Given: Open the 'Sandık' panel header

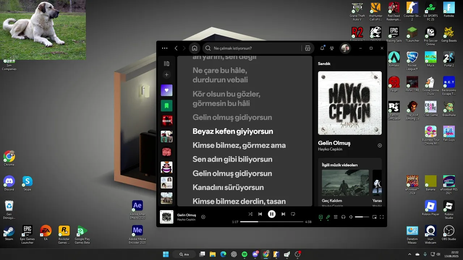Looking at the screenshot, I should click(x=324, y=64).
